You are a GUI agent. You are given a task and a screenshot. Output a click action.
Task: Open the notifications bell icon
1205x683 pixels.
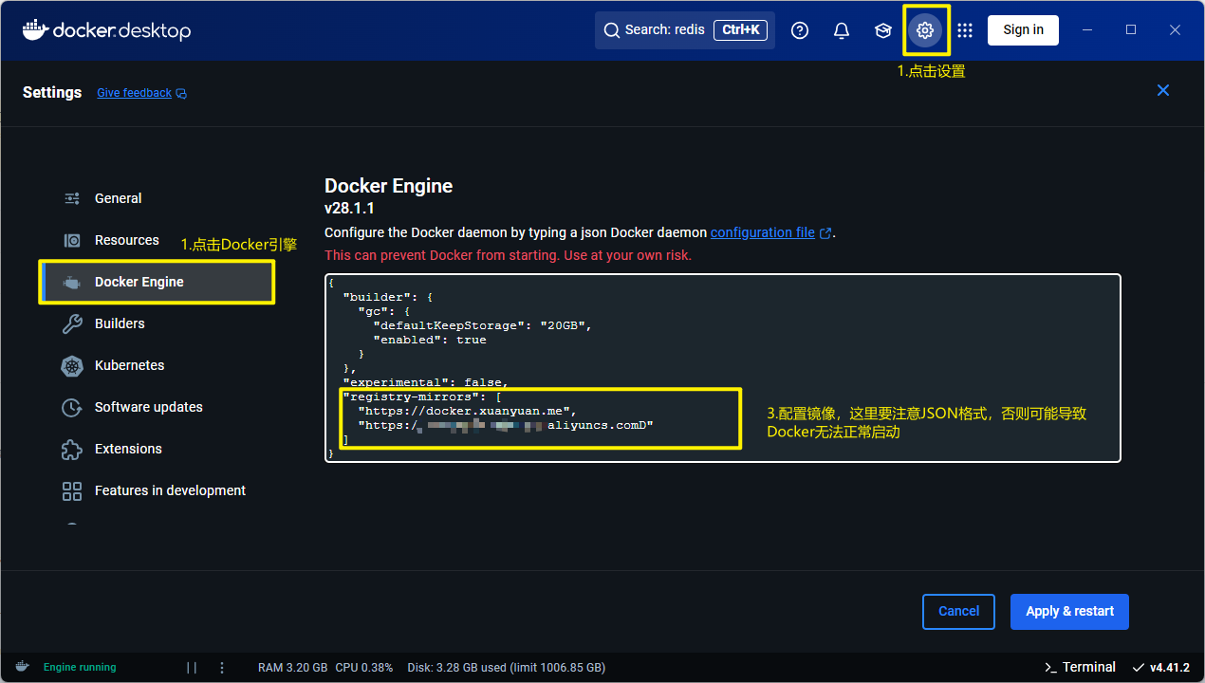[842, 30]
